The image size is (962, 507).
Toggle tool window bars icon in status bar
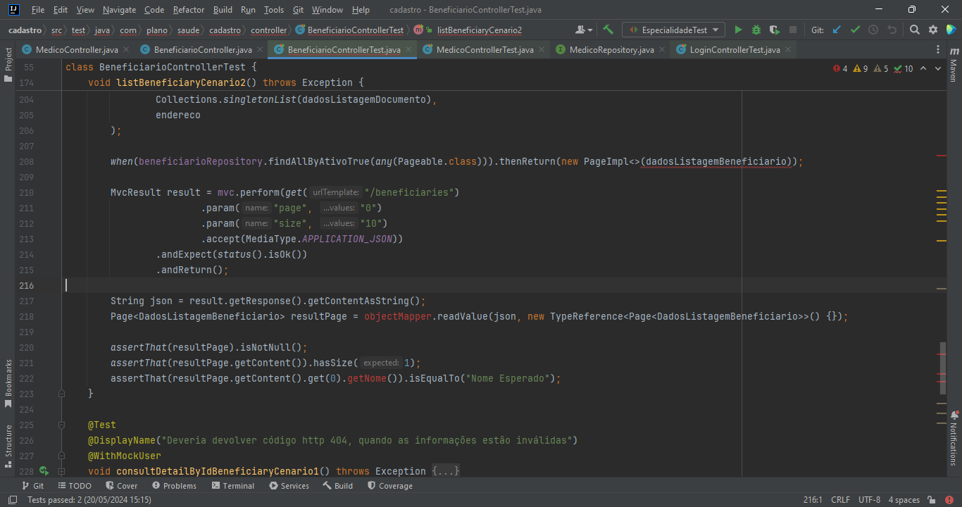[12, 500]
